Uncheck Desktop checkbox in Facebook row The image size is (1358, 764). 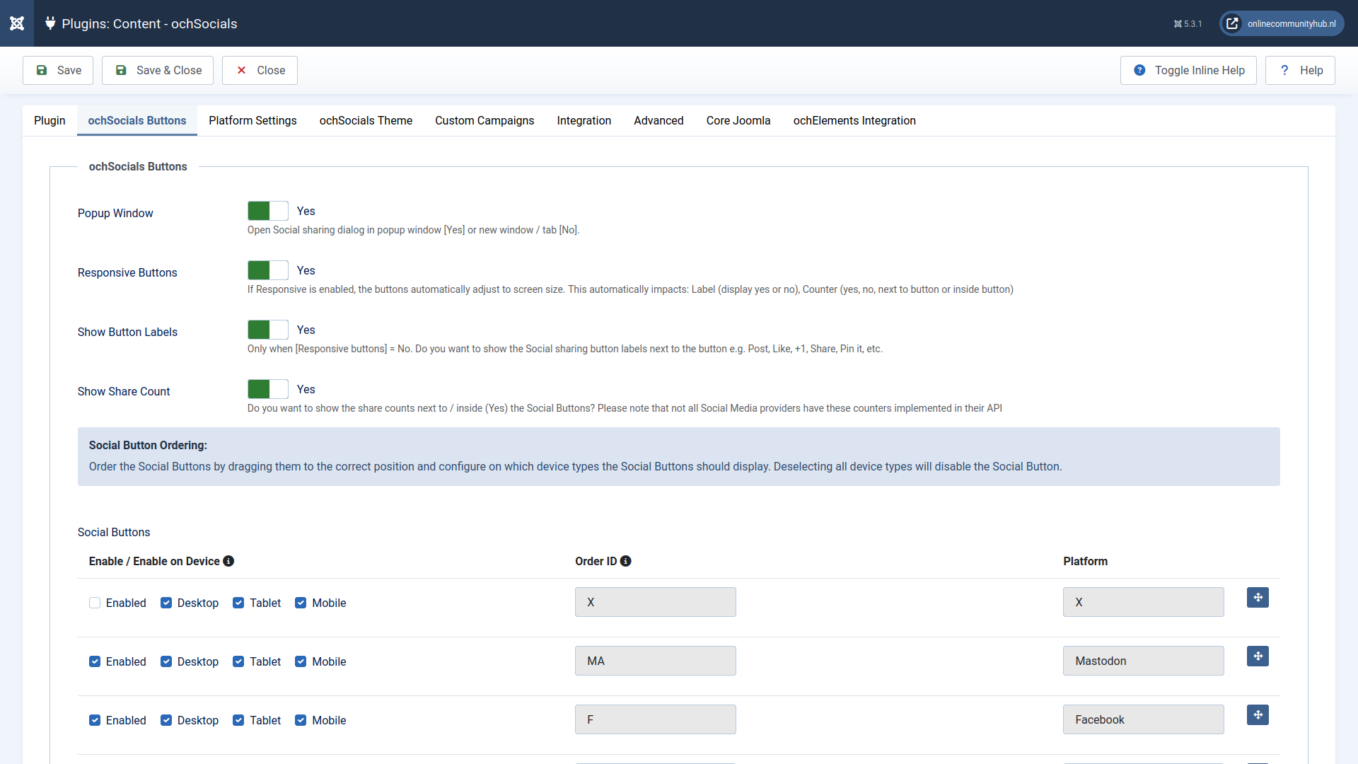click(x=166, y=720)
